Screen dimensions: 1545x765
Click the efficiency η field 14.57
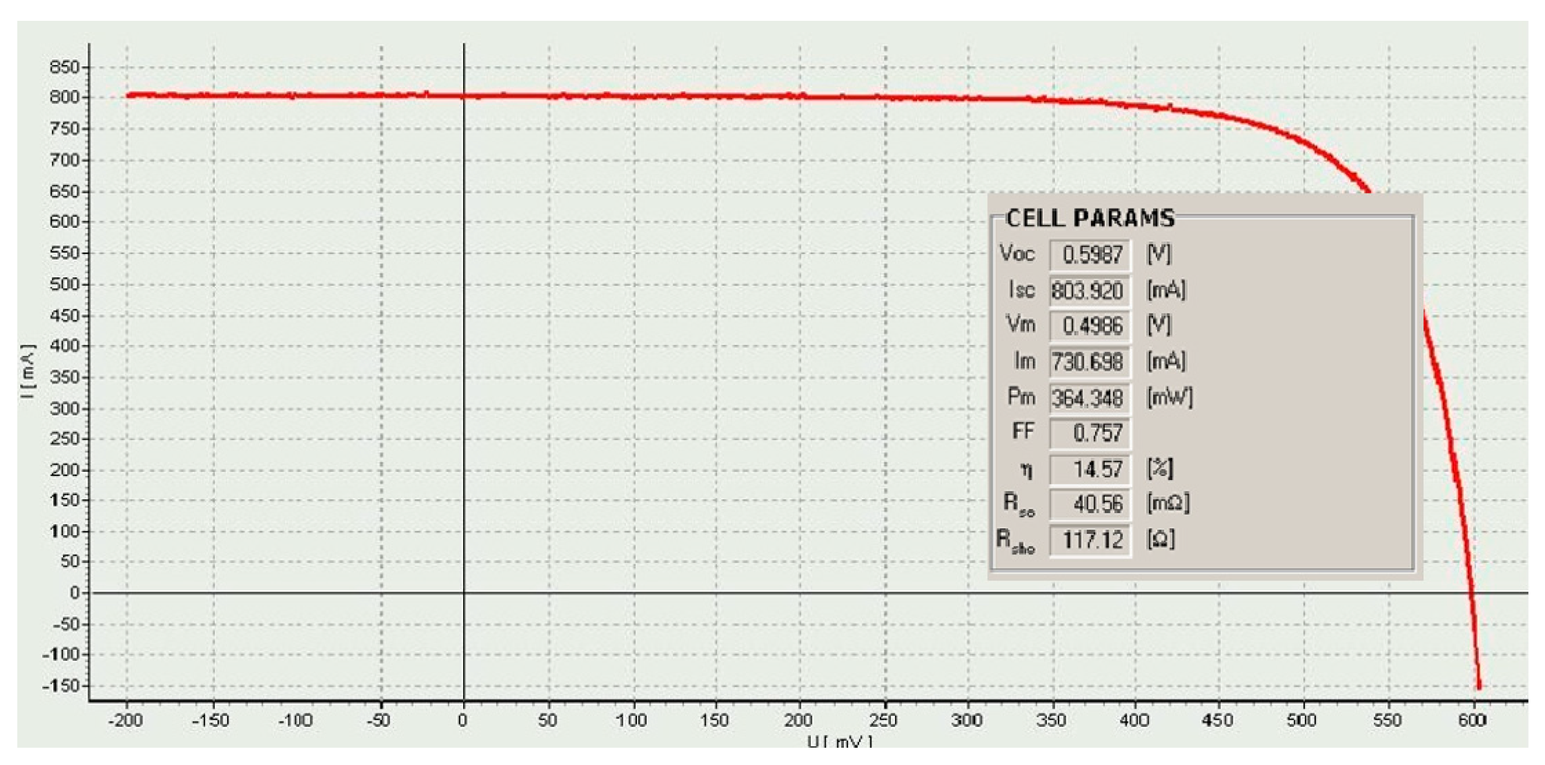[x=1090, y=469]
